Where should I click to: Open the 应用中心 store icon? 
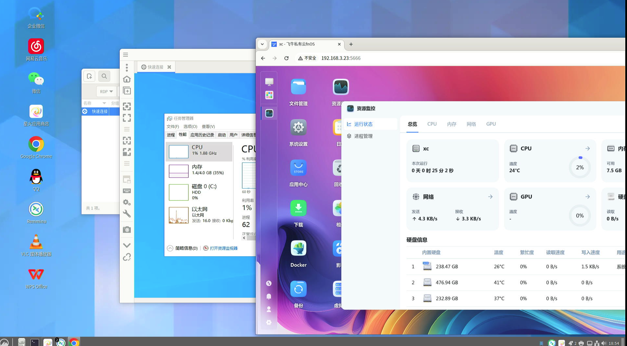tap(298, 168)
